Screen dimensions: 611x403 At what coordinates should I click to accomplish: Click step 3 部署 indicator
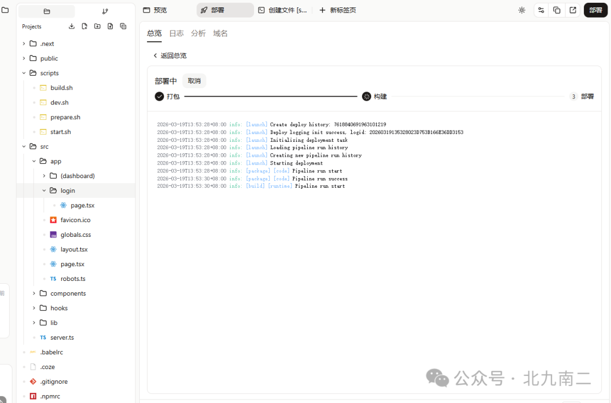pos(573,97)
